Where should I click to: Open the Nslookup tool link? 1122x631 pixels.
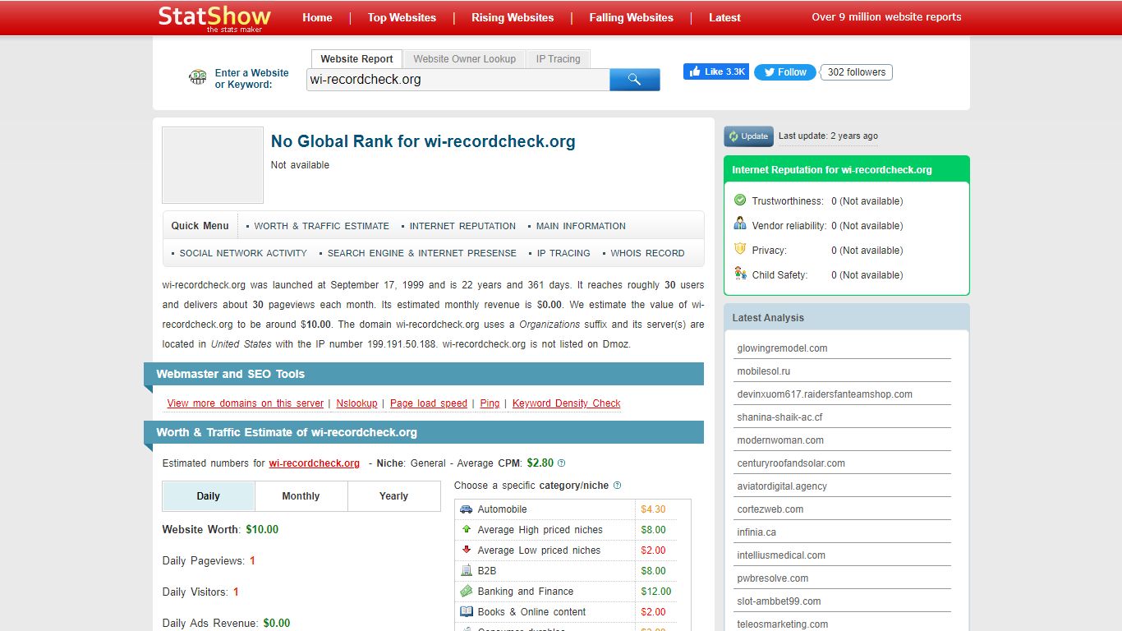[x=356, y=403]
